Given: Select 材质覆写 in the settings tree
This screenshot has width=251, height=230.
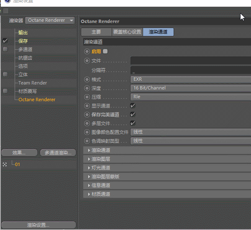Looking at the screenshot, I should click(x=28, y=91).
